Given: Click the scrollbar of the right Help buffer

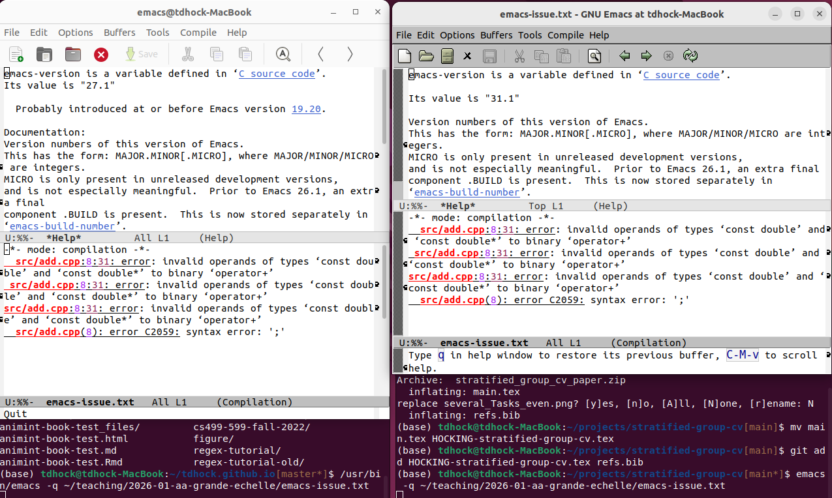Looking at the screenshot, I should click(x=398, y=134).
